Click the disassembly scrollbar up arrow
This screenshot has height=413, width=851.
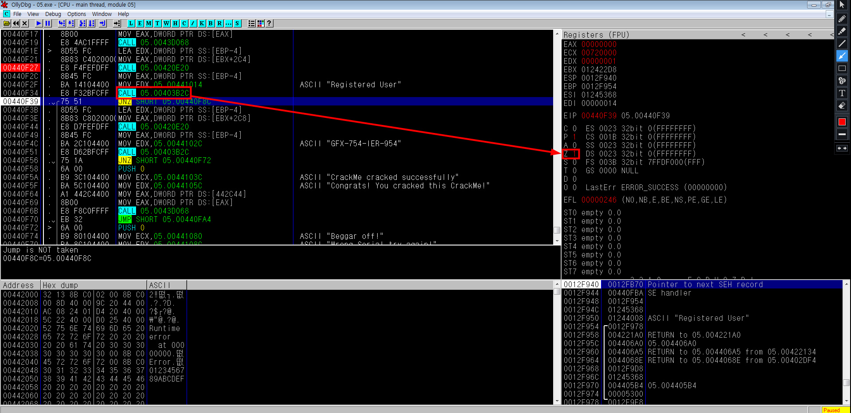point(557,34)
